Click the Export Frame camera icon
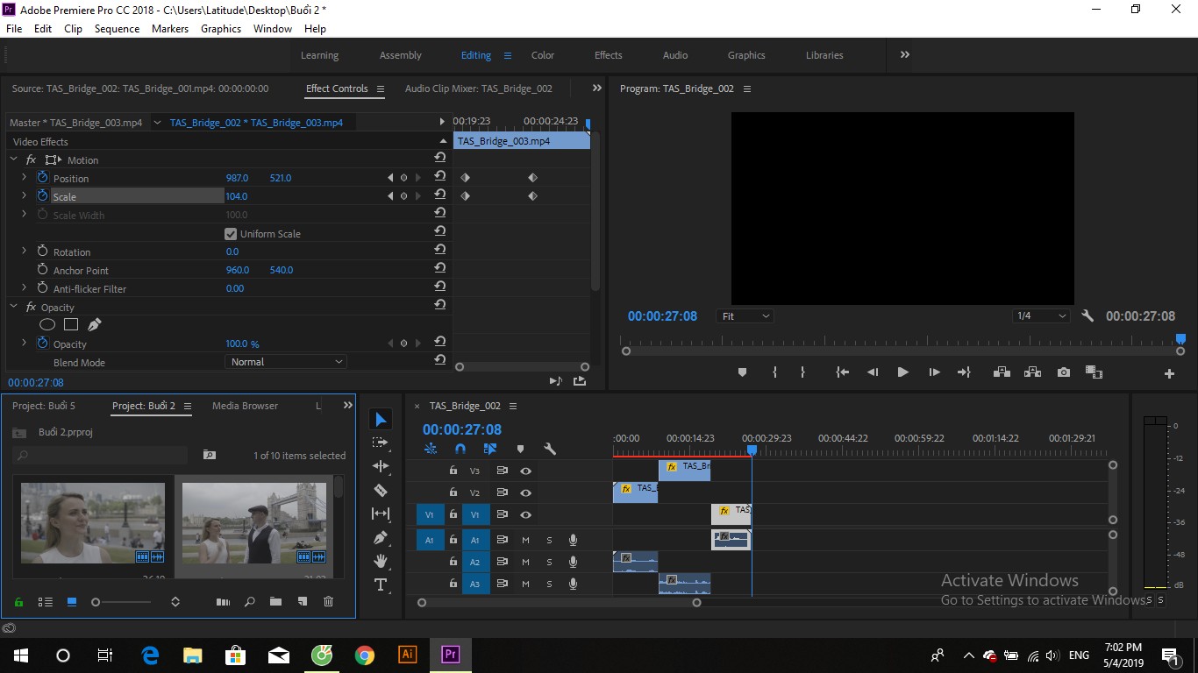1198x673 pixels. pyautogui.click(x=1064, y=372)
